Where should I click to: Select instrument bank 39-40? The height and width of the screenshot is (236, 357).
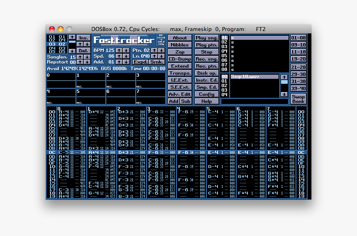pyautogui.click(x=298, y=88)
